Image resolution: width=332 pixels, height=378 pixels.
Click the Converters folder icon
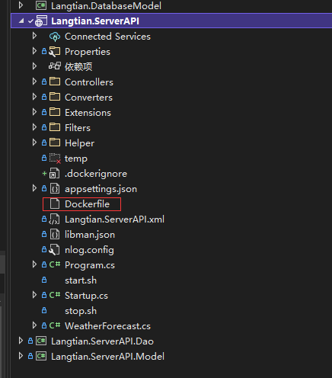click(55, 97)
